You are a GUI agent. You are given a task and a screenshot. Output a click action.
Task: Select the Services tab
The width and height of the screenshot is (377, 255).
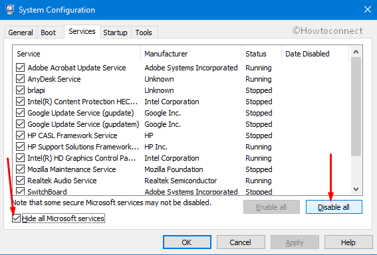(x=82, y=31)
